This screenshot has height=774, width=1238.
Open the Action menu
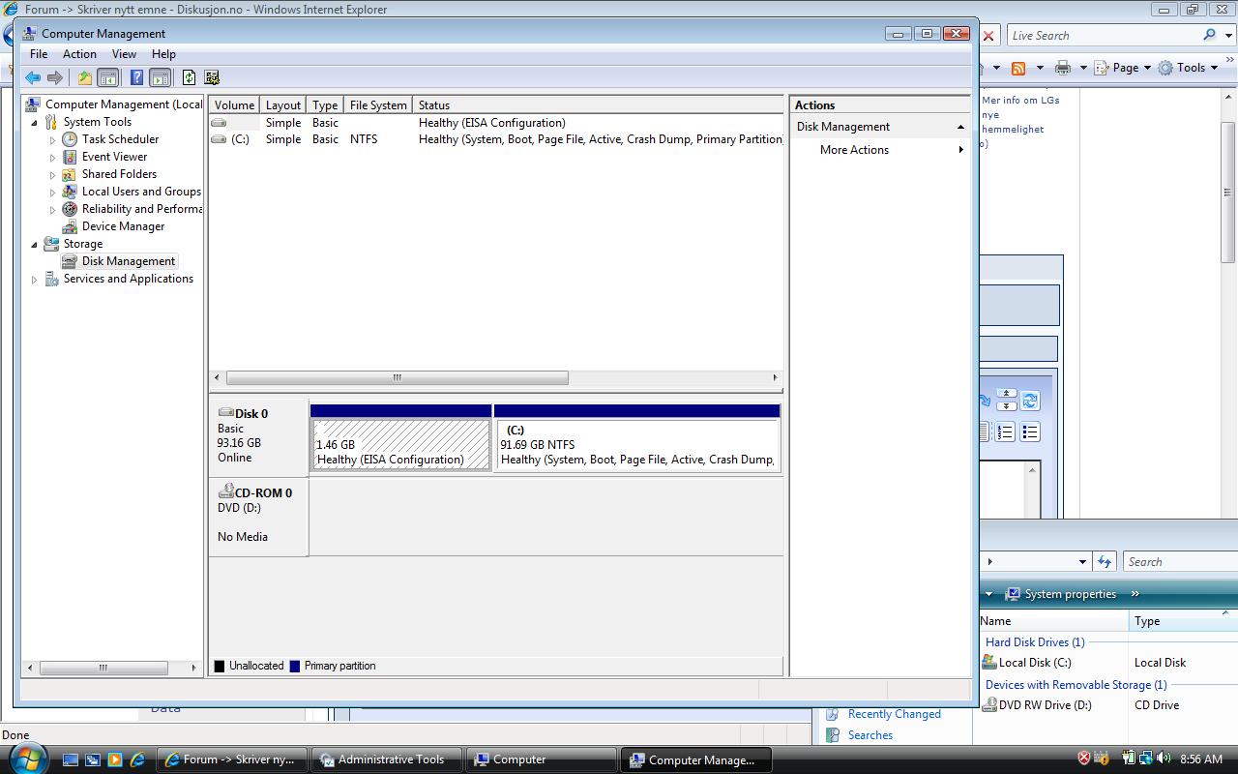79,54
